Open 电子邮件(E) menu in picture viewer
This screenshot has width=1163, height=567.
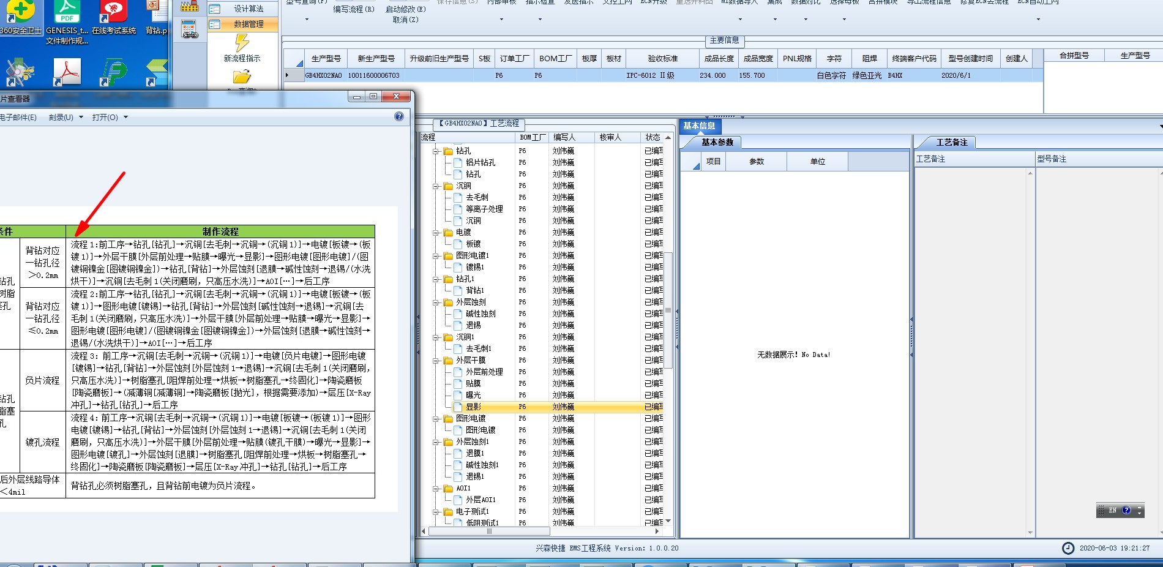click(18, 117)
